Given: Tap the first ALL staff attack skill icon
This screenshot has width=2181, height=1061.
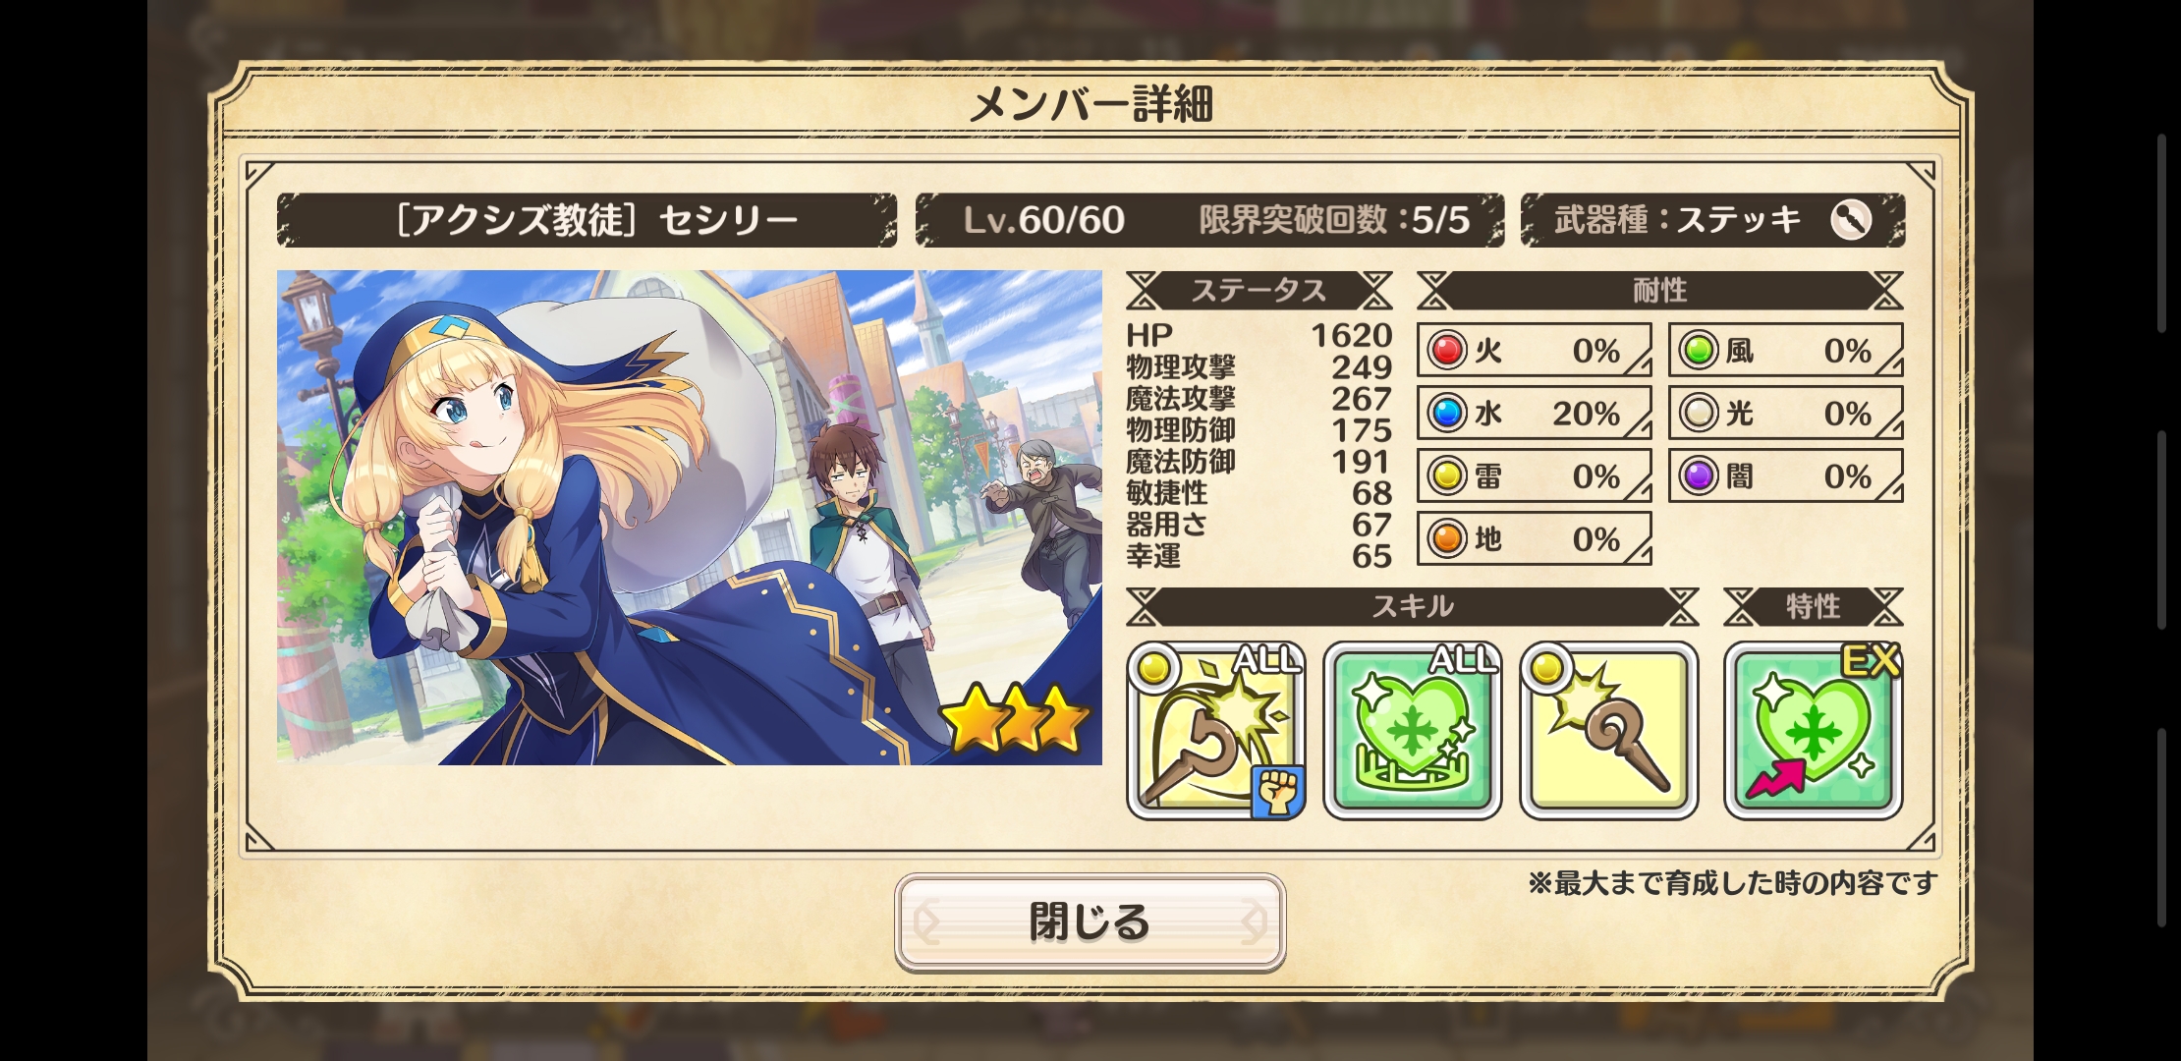Looking at the screenshot, I should tap(1216, 731).
